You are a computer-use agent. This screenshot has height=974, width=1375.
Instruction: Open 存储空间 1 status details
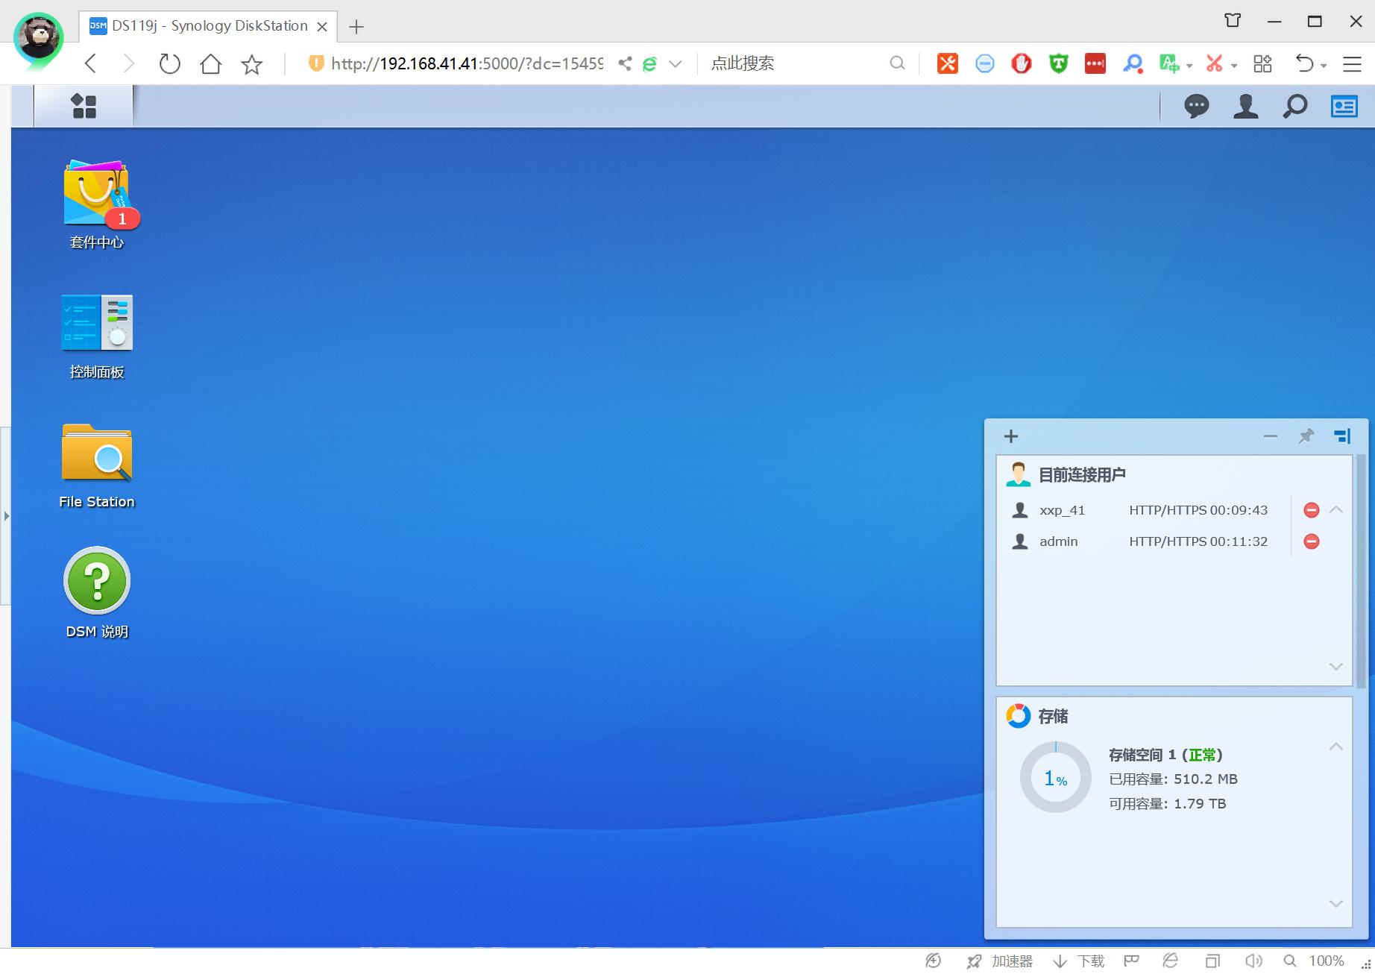(x=1165, y=755)
